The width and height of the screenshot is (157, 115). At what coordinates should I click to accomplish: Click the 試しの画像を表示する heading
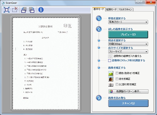[x=120, y=29]
